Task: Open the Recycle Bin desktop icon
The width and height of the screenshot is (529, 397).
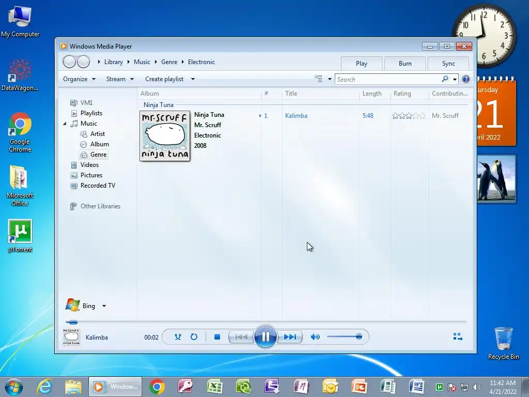Action: (503, 343)
